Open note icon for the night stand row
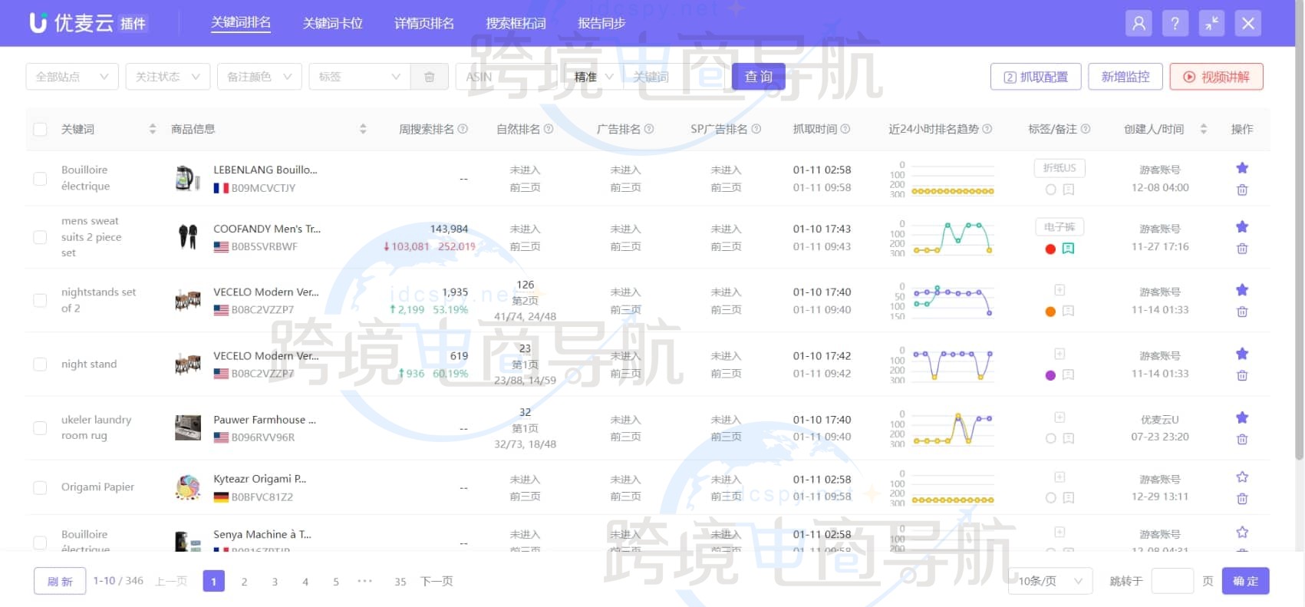This screenshot has height=607, width=1305. [x=1069, y=375]
